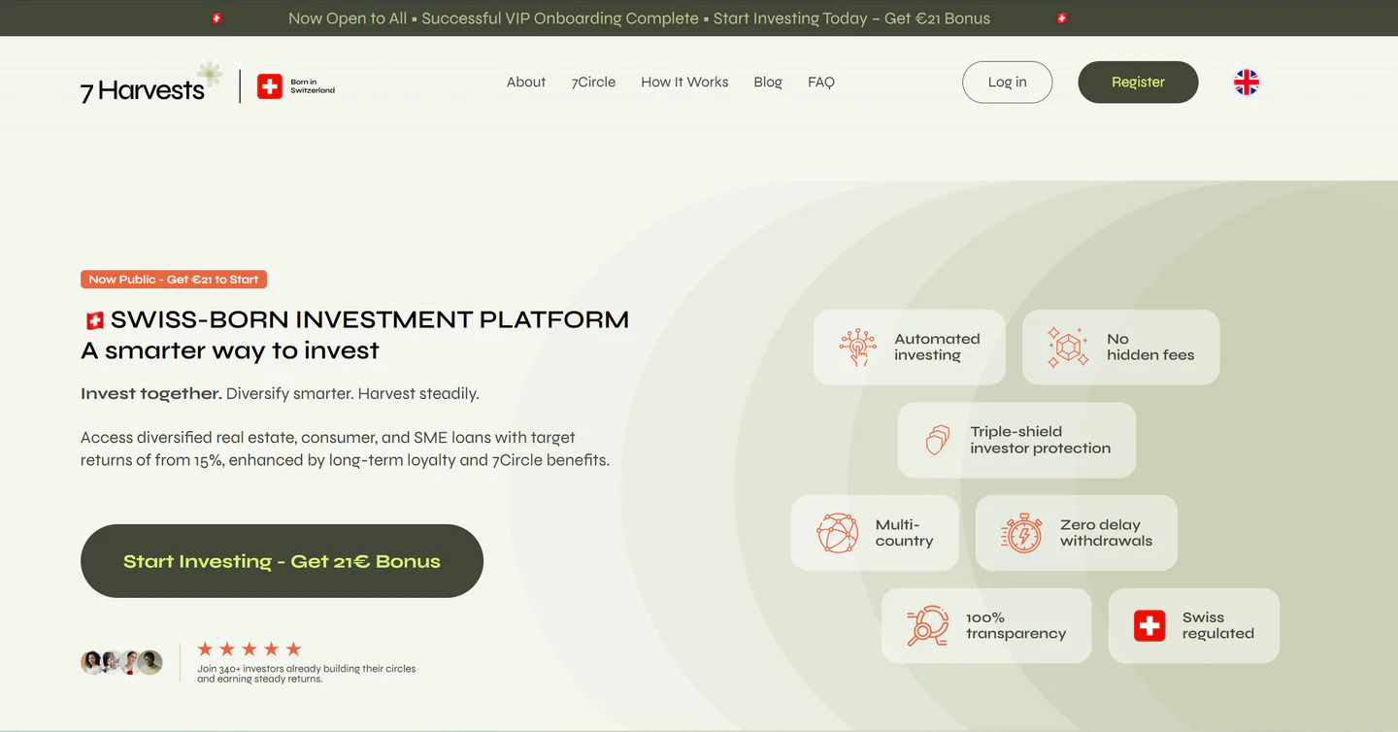Screen dimensions: 1398x732
Task: Click 'No hidden fees' label text
Action: pyautogui.click(x=1150, y=348)
